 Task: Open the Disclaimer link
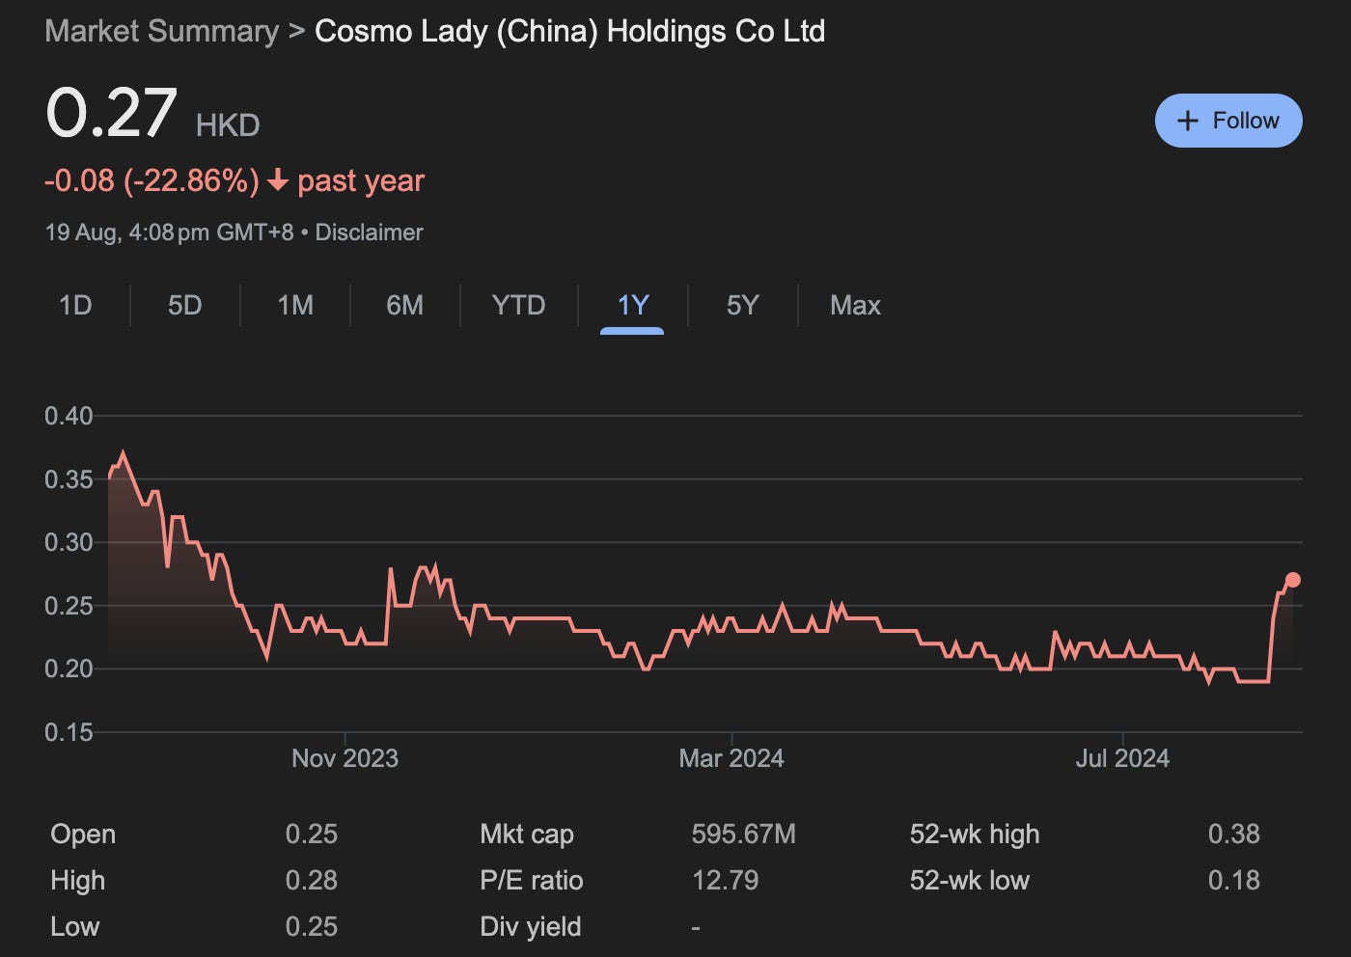(x=369, y=232)
